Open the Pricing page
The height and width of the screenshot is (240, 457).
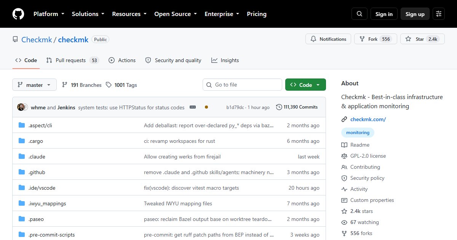(x=257, y=14)
